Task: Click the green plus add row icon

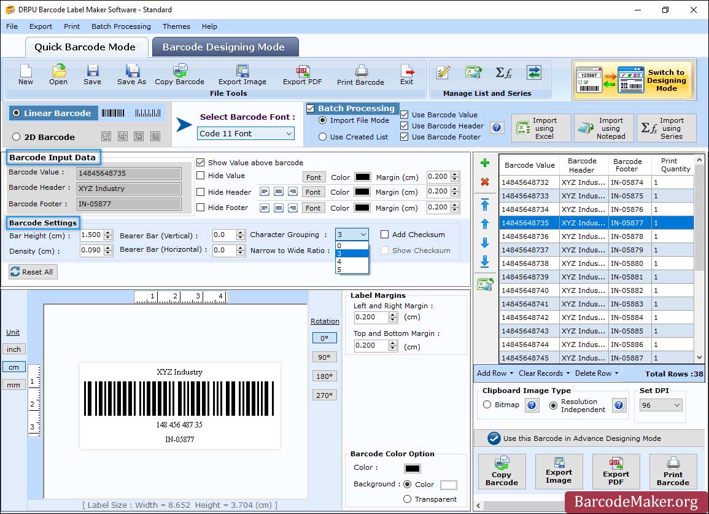Action: pyautogui.click(x=485, y=163)
